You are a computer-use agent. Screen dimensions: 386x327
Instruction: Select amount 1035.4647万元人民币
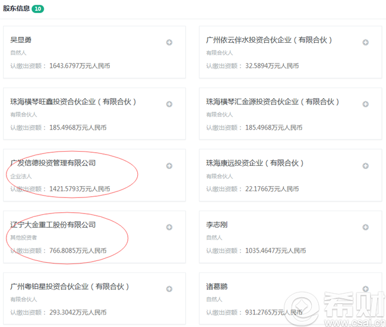click(276, 251)
